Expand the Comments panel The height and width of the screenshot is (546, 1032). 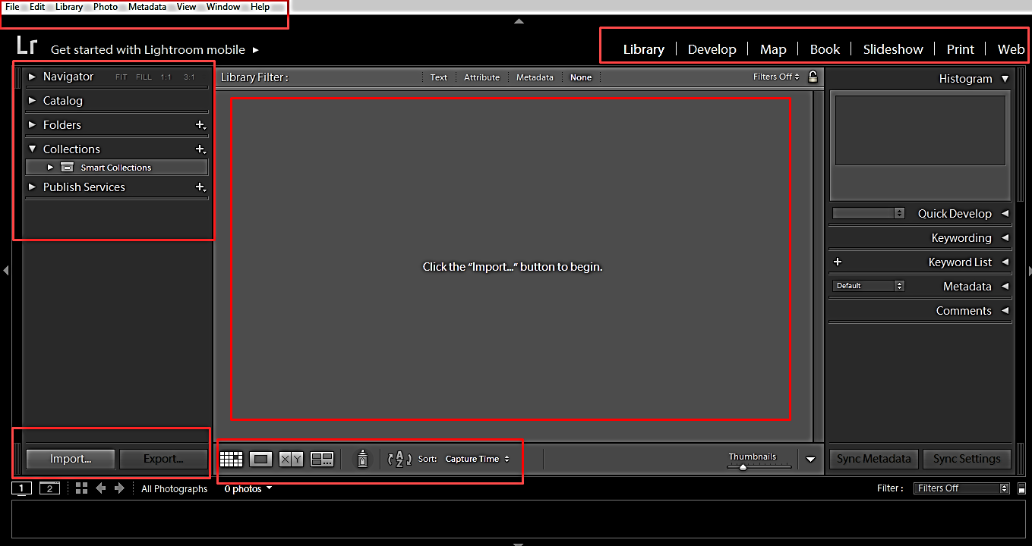pos(1005,310)
